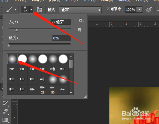The height and width of the screenshot is (124, 159).
Task: Click the 硬度 hardness slider handle
Action: [9, 45]
